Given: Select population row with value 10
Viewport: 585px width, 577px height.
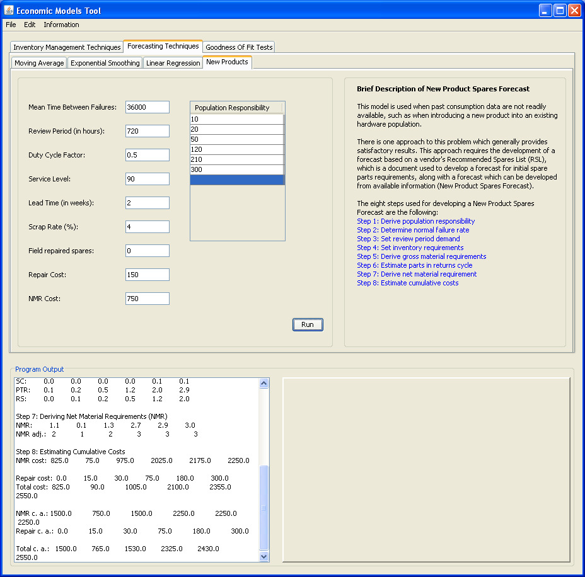Looking at the screenshot, I should coord(237,119).
